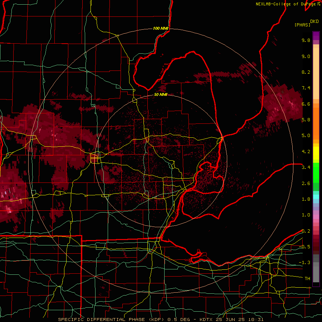Select the 2.6 value on the scale
The height and width of the screenshot is (322, 322).
pyautogui.click(x=306, y=184)
